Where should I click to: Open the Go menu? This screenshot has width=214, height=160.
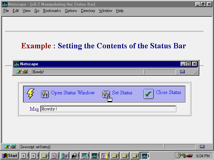pos(37,11)
